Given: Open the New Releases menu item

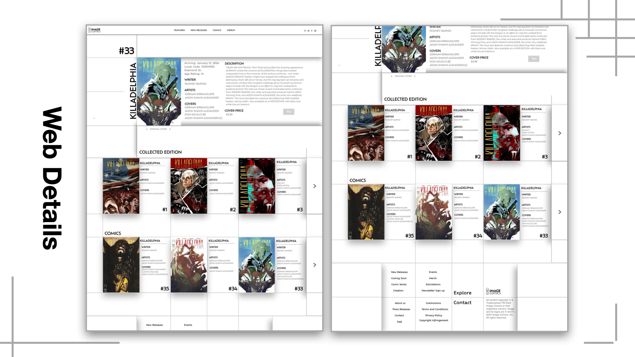Looking at the screenshot, I should coord(198,30).
